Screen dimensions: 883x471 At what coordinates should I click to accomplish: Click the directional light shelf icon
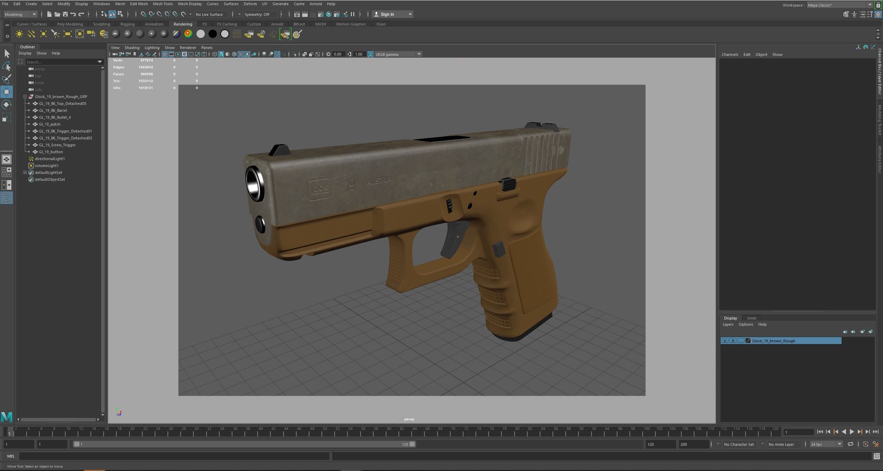[31, 34]
